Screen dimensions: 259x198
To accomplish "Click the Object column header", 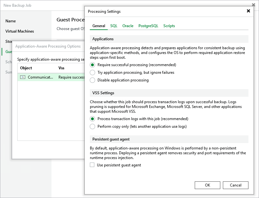I will tap(26, 68).
